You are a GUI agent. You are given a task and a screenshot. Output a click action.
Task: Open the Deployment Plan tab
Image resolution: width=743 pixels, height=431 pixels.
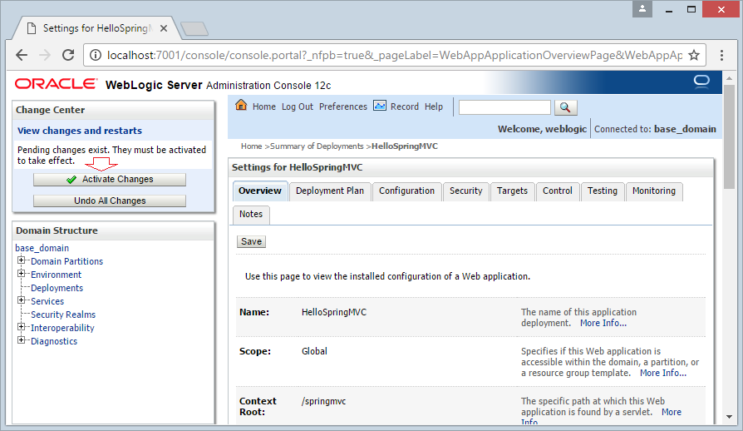[330, 191]
